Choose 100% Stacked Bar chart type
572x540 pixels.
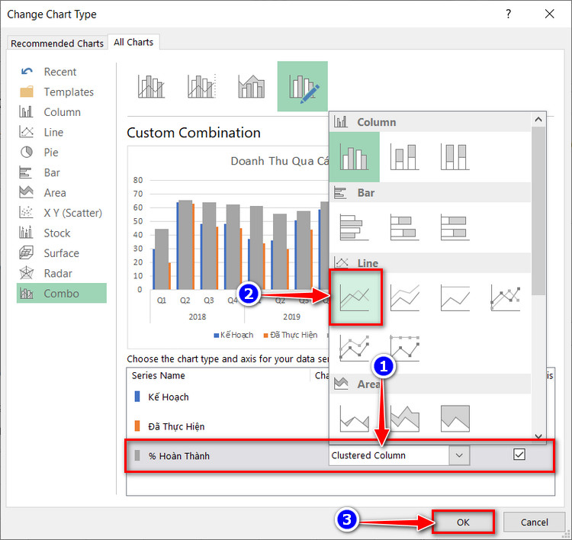[455, 227]
